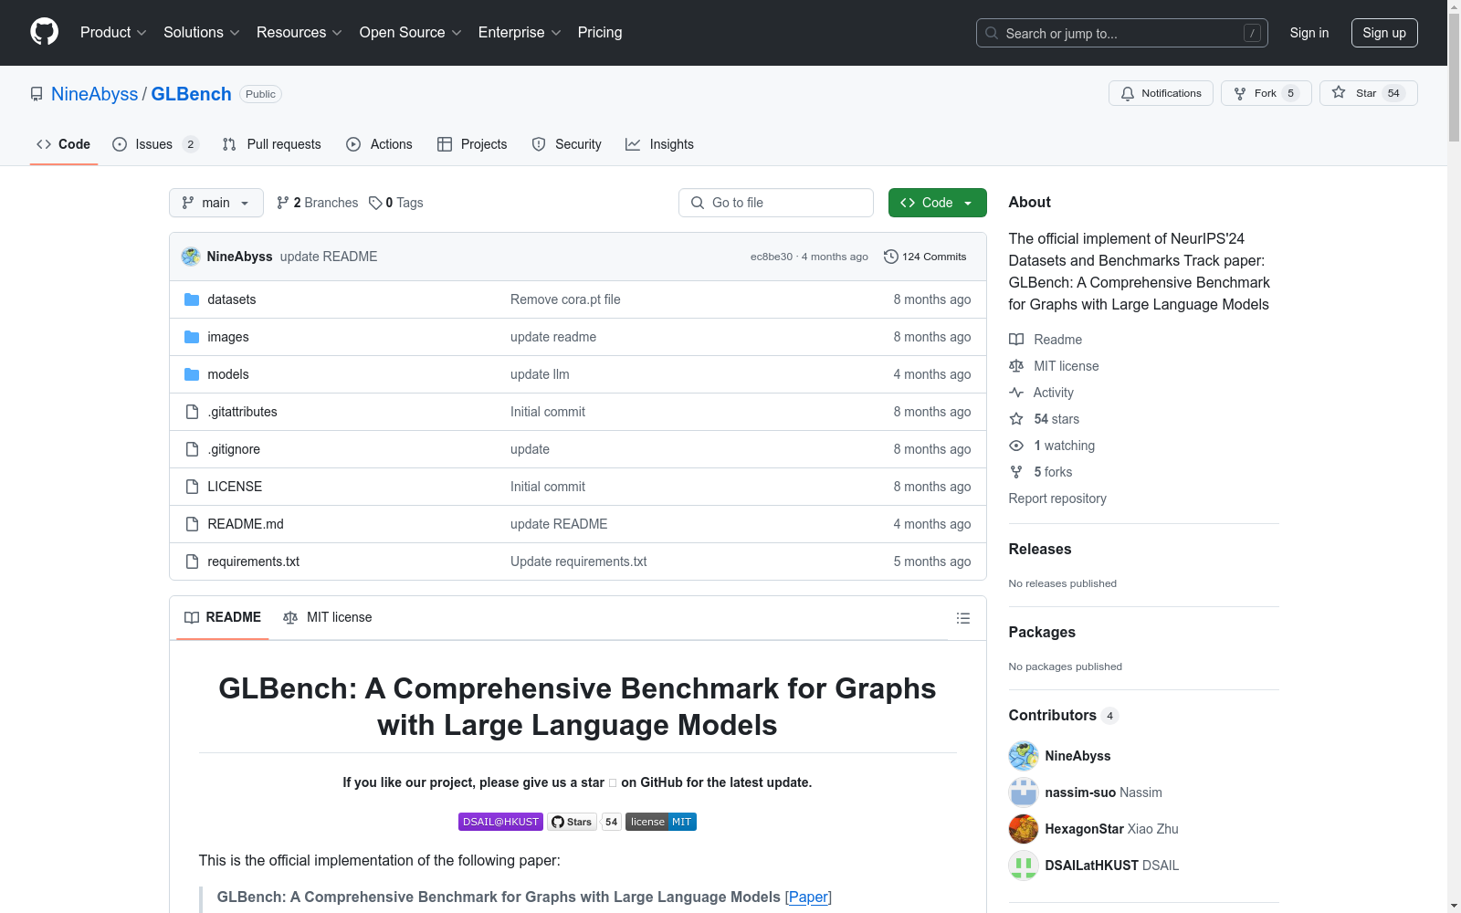Open the Pull requests tab
Image resolution: width=1461 pixels, height=913 pixels.
(x=272, y=144)
